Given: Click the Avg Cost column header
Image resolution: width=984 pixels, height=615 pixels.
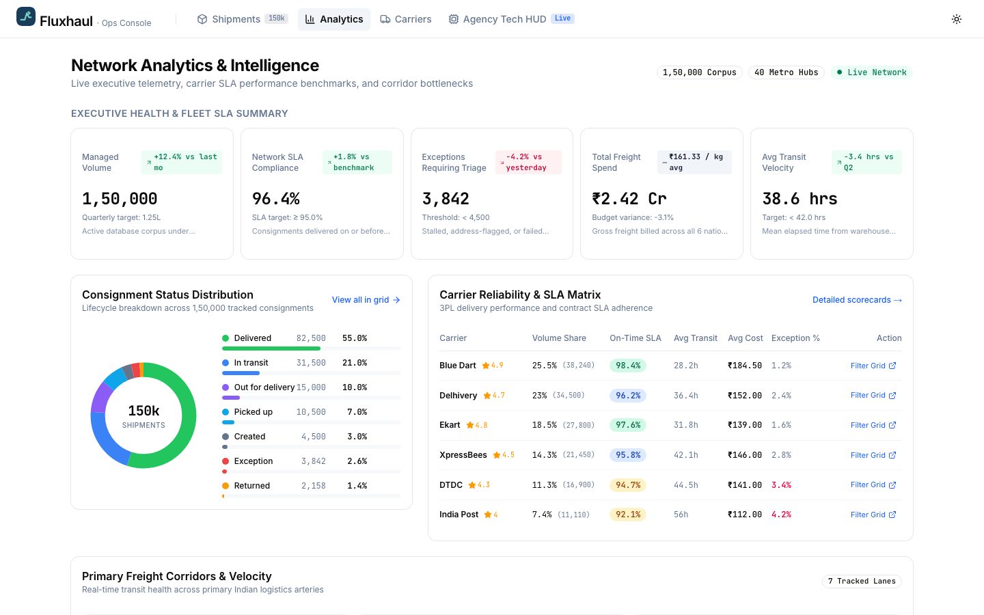Looking at the screenshot, I should pos(746,338).
